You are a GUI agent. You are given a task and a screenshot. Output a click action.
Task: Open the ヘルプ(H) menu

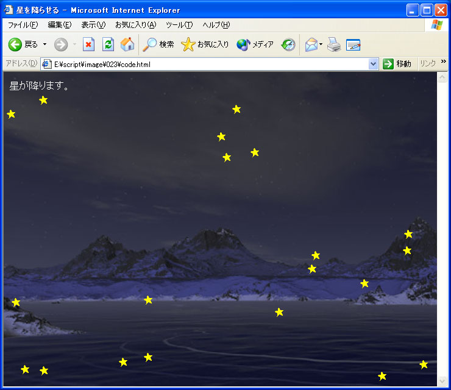point(216,25)
